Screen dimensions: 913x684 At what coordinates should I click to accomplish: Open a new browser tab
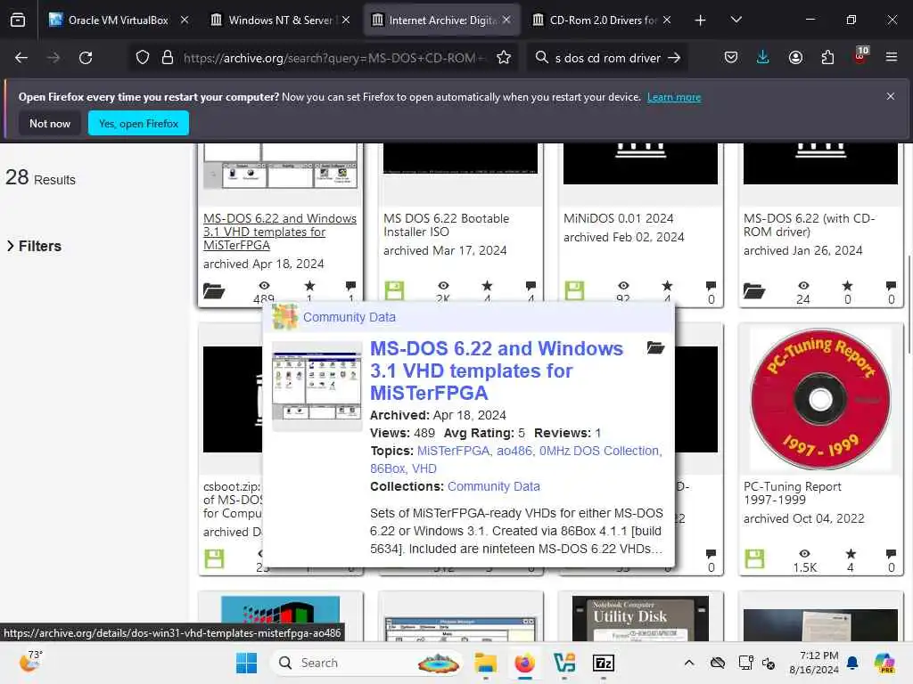(x=700, y=20)
